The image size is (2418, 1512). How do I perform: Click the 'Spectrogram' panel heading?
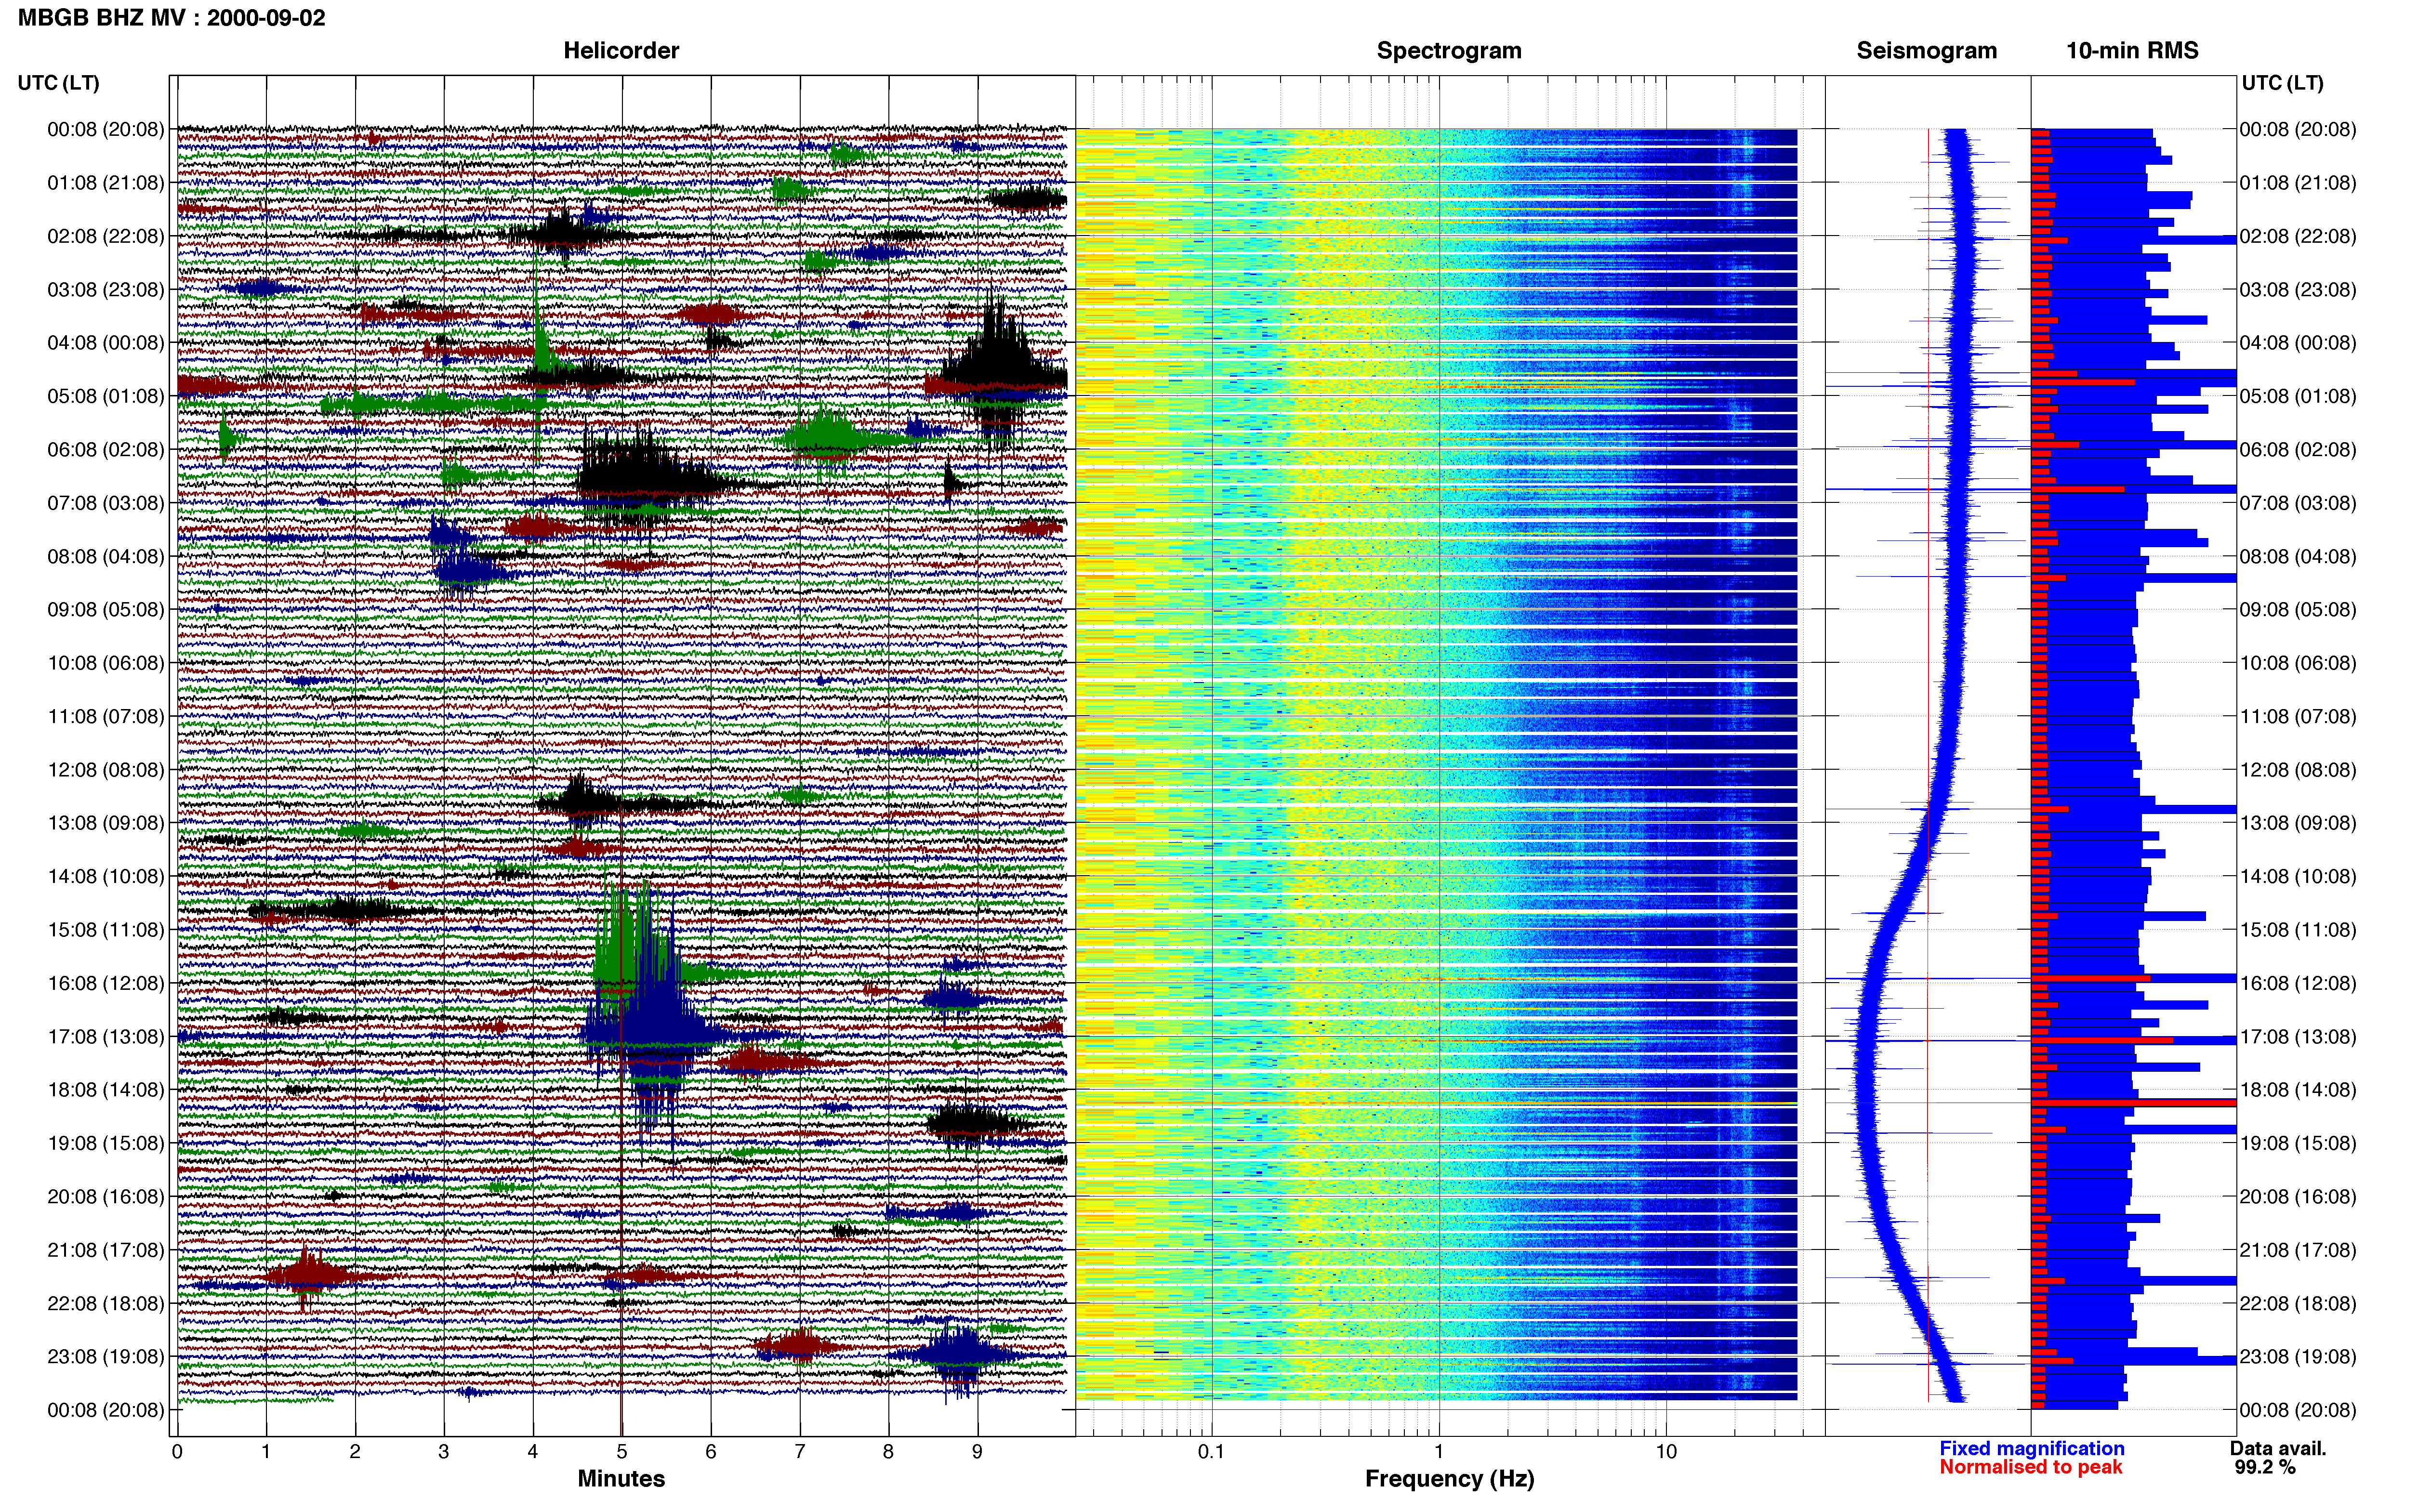pos(1449,51)
